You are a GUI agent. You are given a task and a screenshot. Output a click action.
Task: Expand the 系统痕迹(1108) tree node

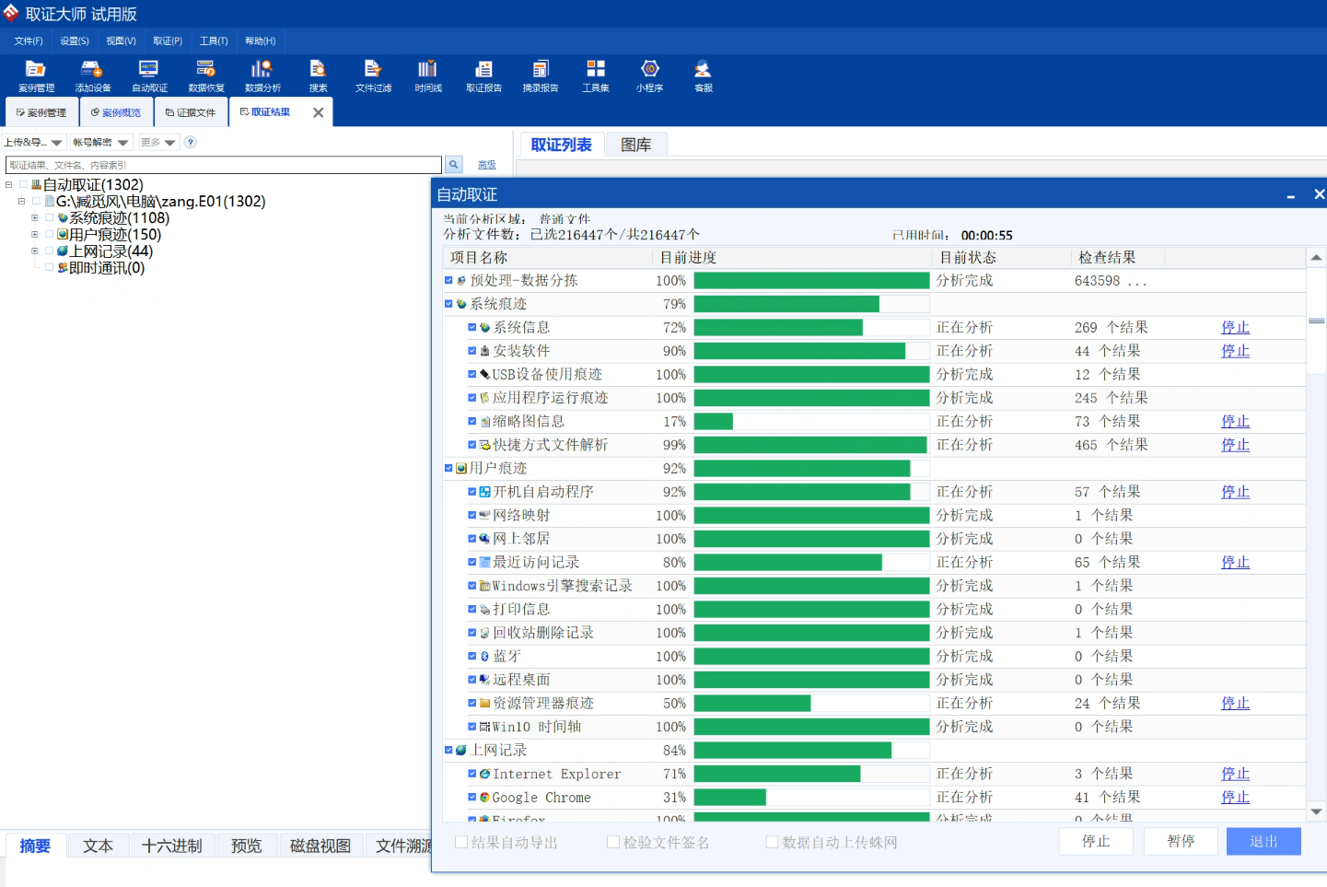click(34, 218)
